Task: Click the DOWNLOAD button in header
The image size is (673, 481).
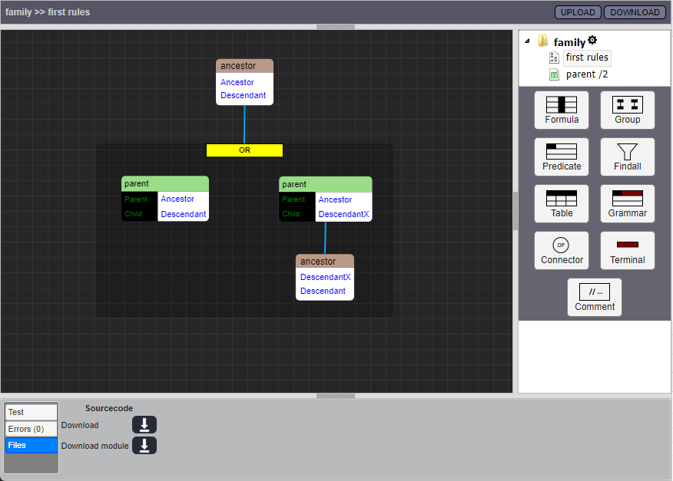Action: (635, 12)
